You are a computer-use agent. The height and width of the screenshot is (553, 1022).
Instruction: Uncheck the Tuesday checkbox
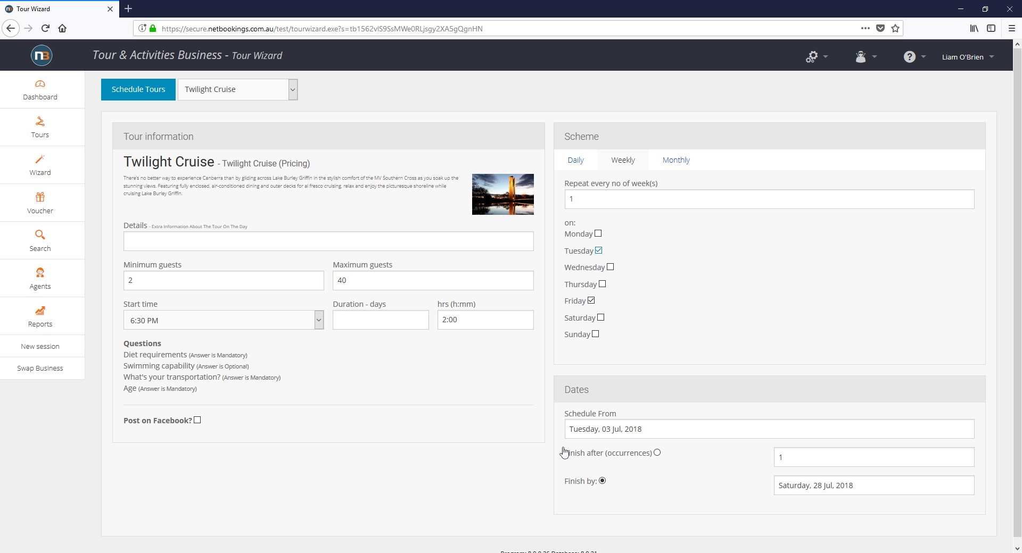coord(598,250)
